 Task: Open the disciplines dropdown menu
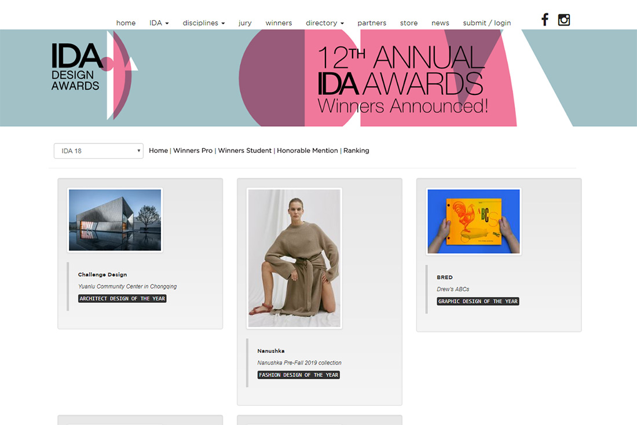[204, 23]
